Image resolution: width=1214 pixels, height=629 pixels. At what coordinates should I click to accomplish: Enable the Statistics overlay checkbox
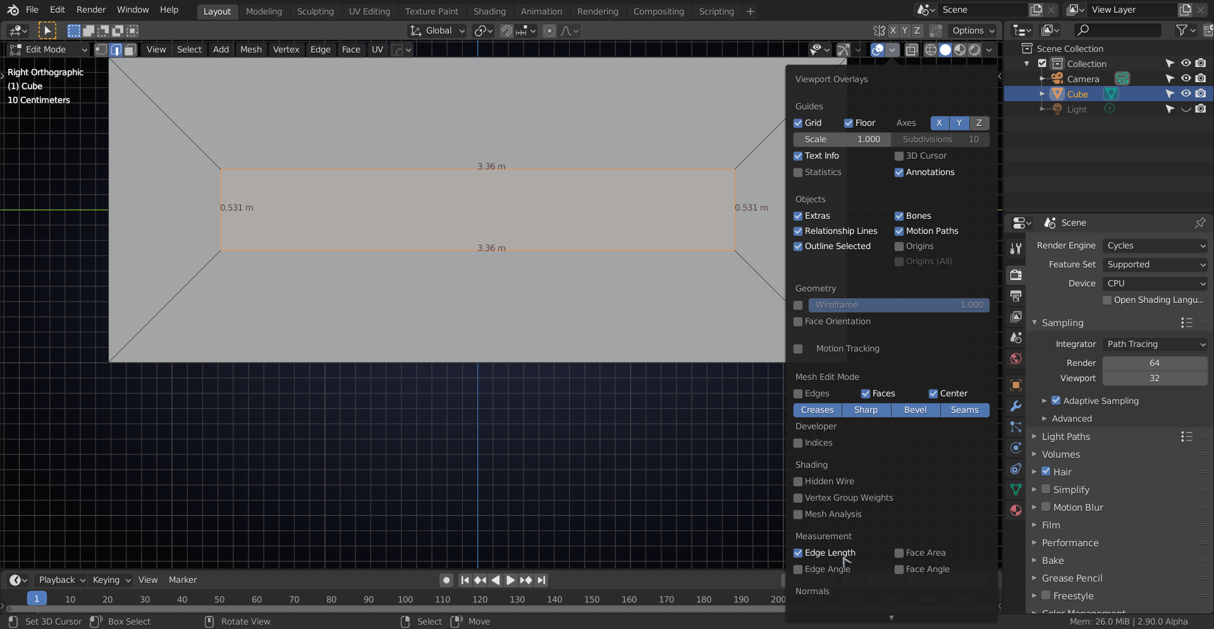pyautogui.click(x=798, y=172)
